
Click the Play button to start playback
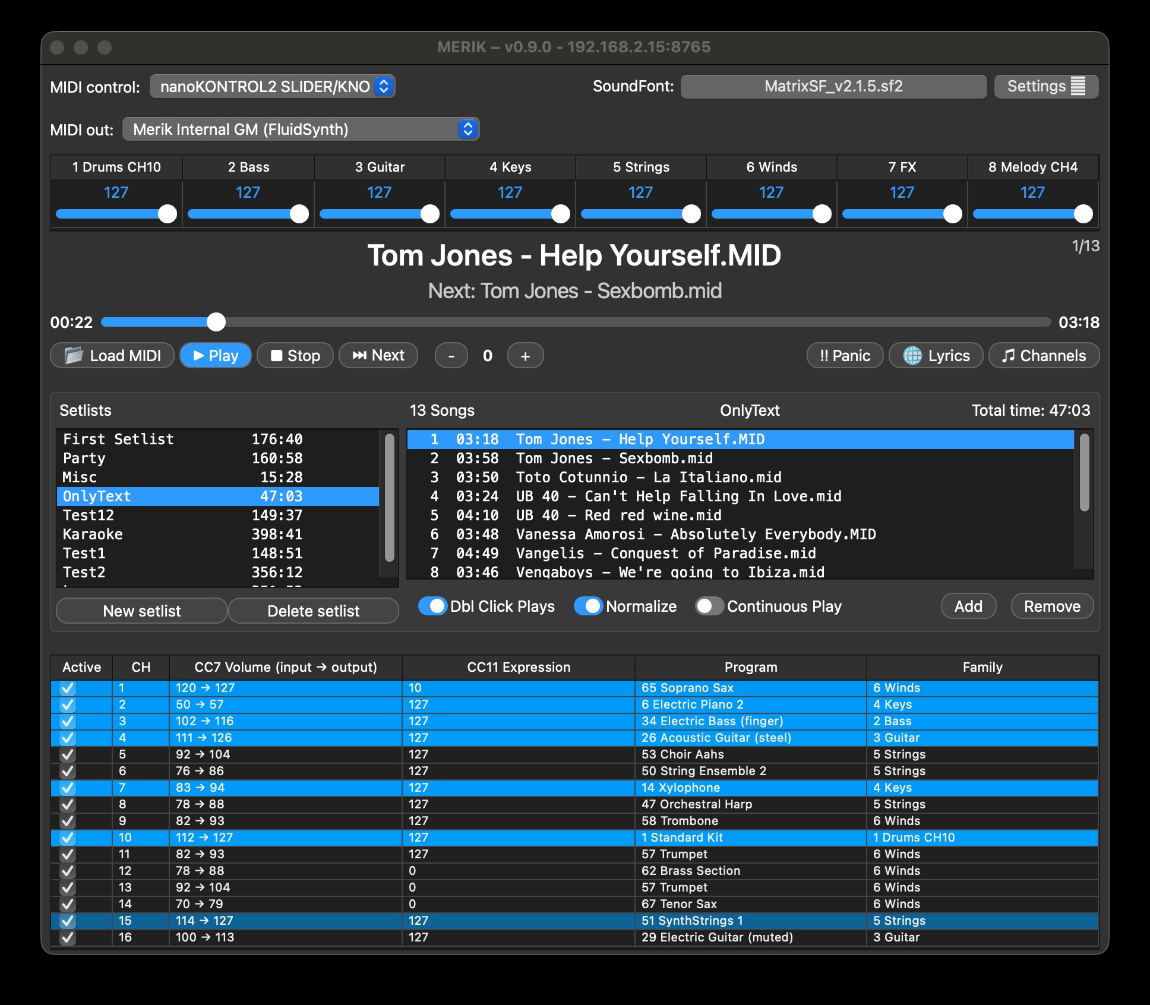coord(215,355)
